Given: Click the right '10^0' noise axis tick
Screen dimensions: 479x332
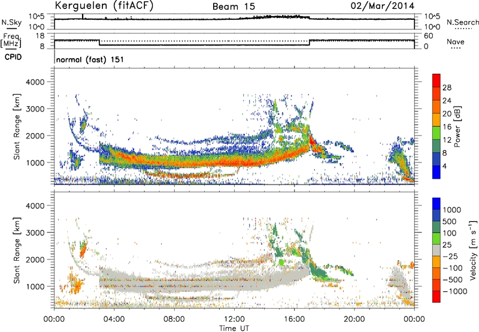Looking at the screenshot, I should tap(432, 27).
